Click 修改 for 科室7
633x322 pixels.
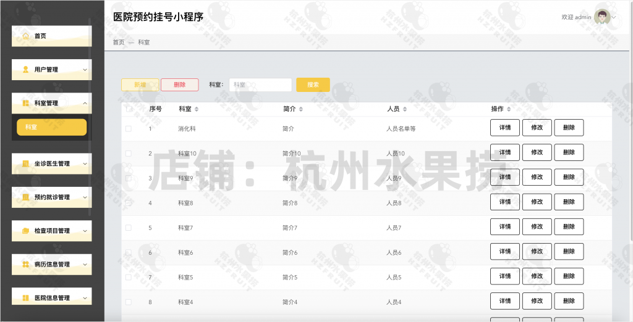[x=537, y=227]
